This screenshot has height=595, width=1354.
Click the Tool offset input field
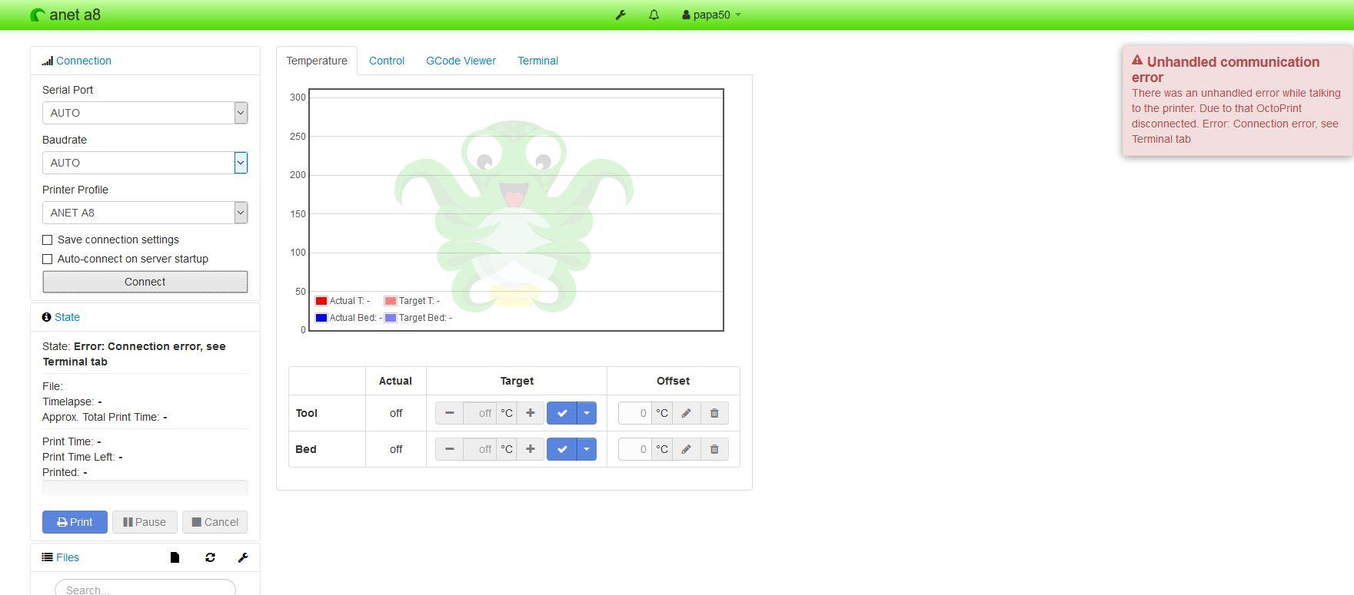pos(634,413)
